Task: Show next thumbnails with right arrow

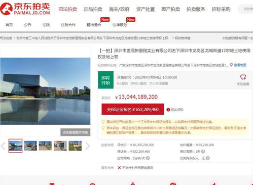Action: pyautogui.click(x=87, y=146)
